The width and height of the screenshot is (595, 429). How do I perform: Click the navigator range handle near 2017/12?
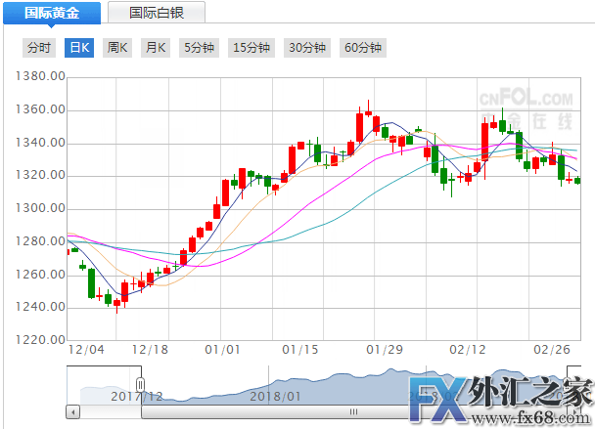click(140, 384)
